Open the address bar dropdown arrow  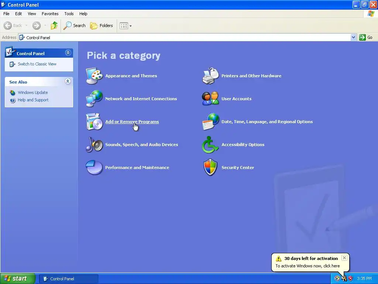pos(353,37)
